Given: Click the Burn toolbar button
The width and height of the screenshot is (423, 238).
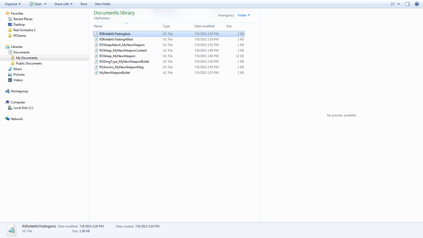Looking at the screenshot, I should 84,4.
